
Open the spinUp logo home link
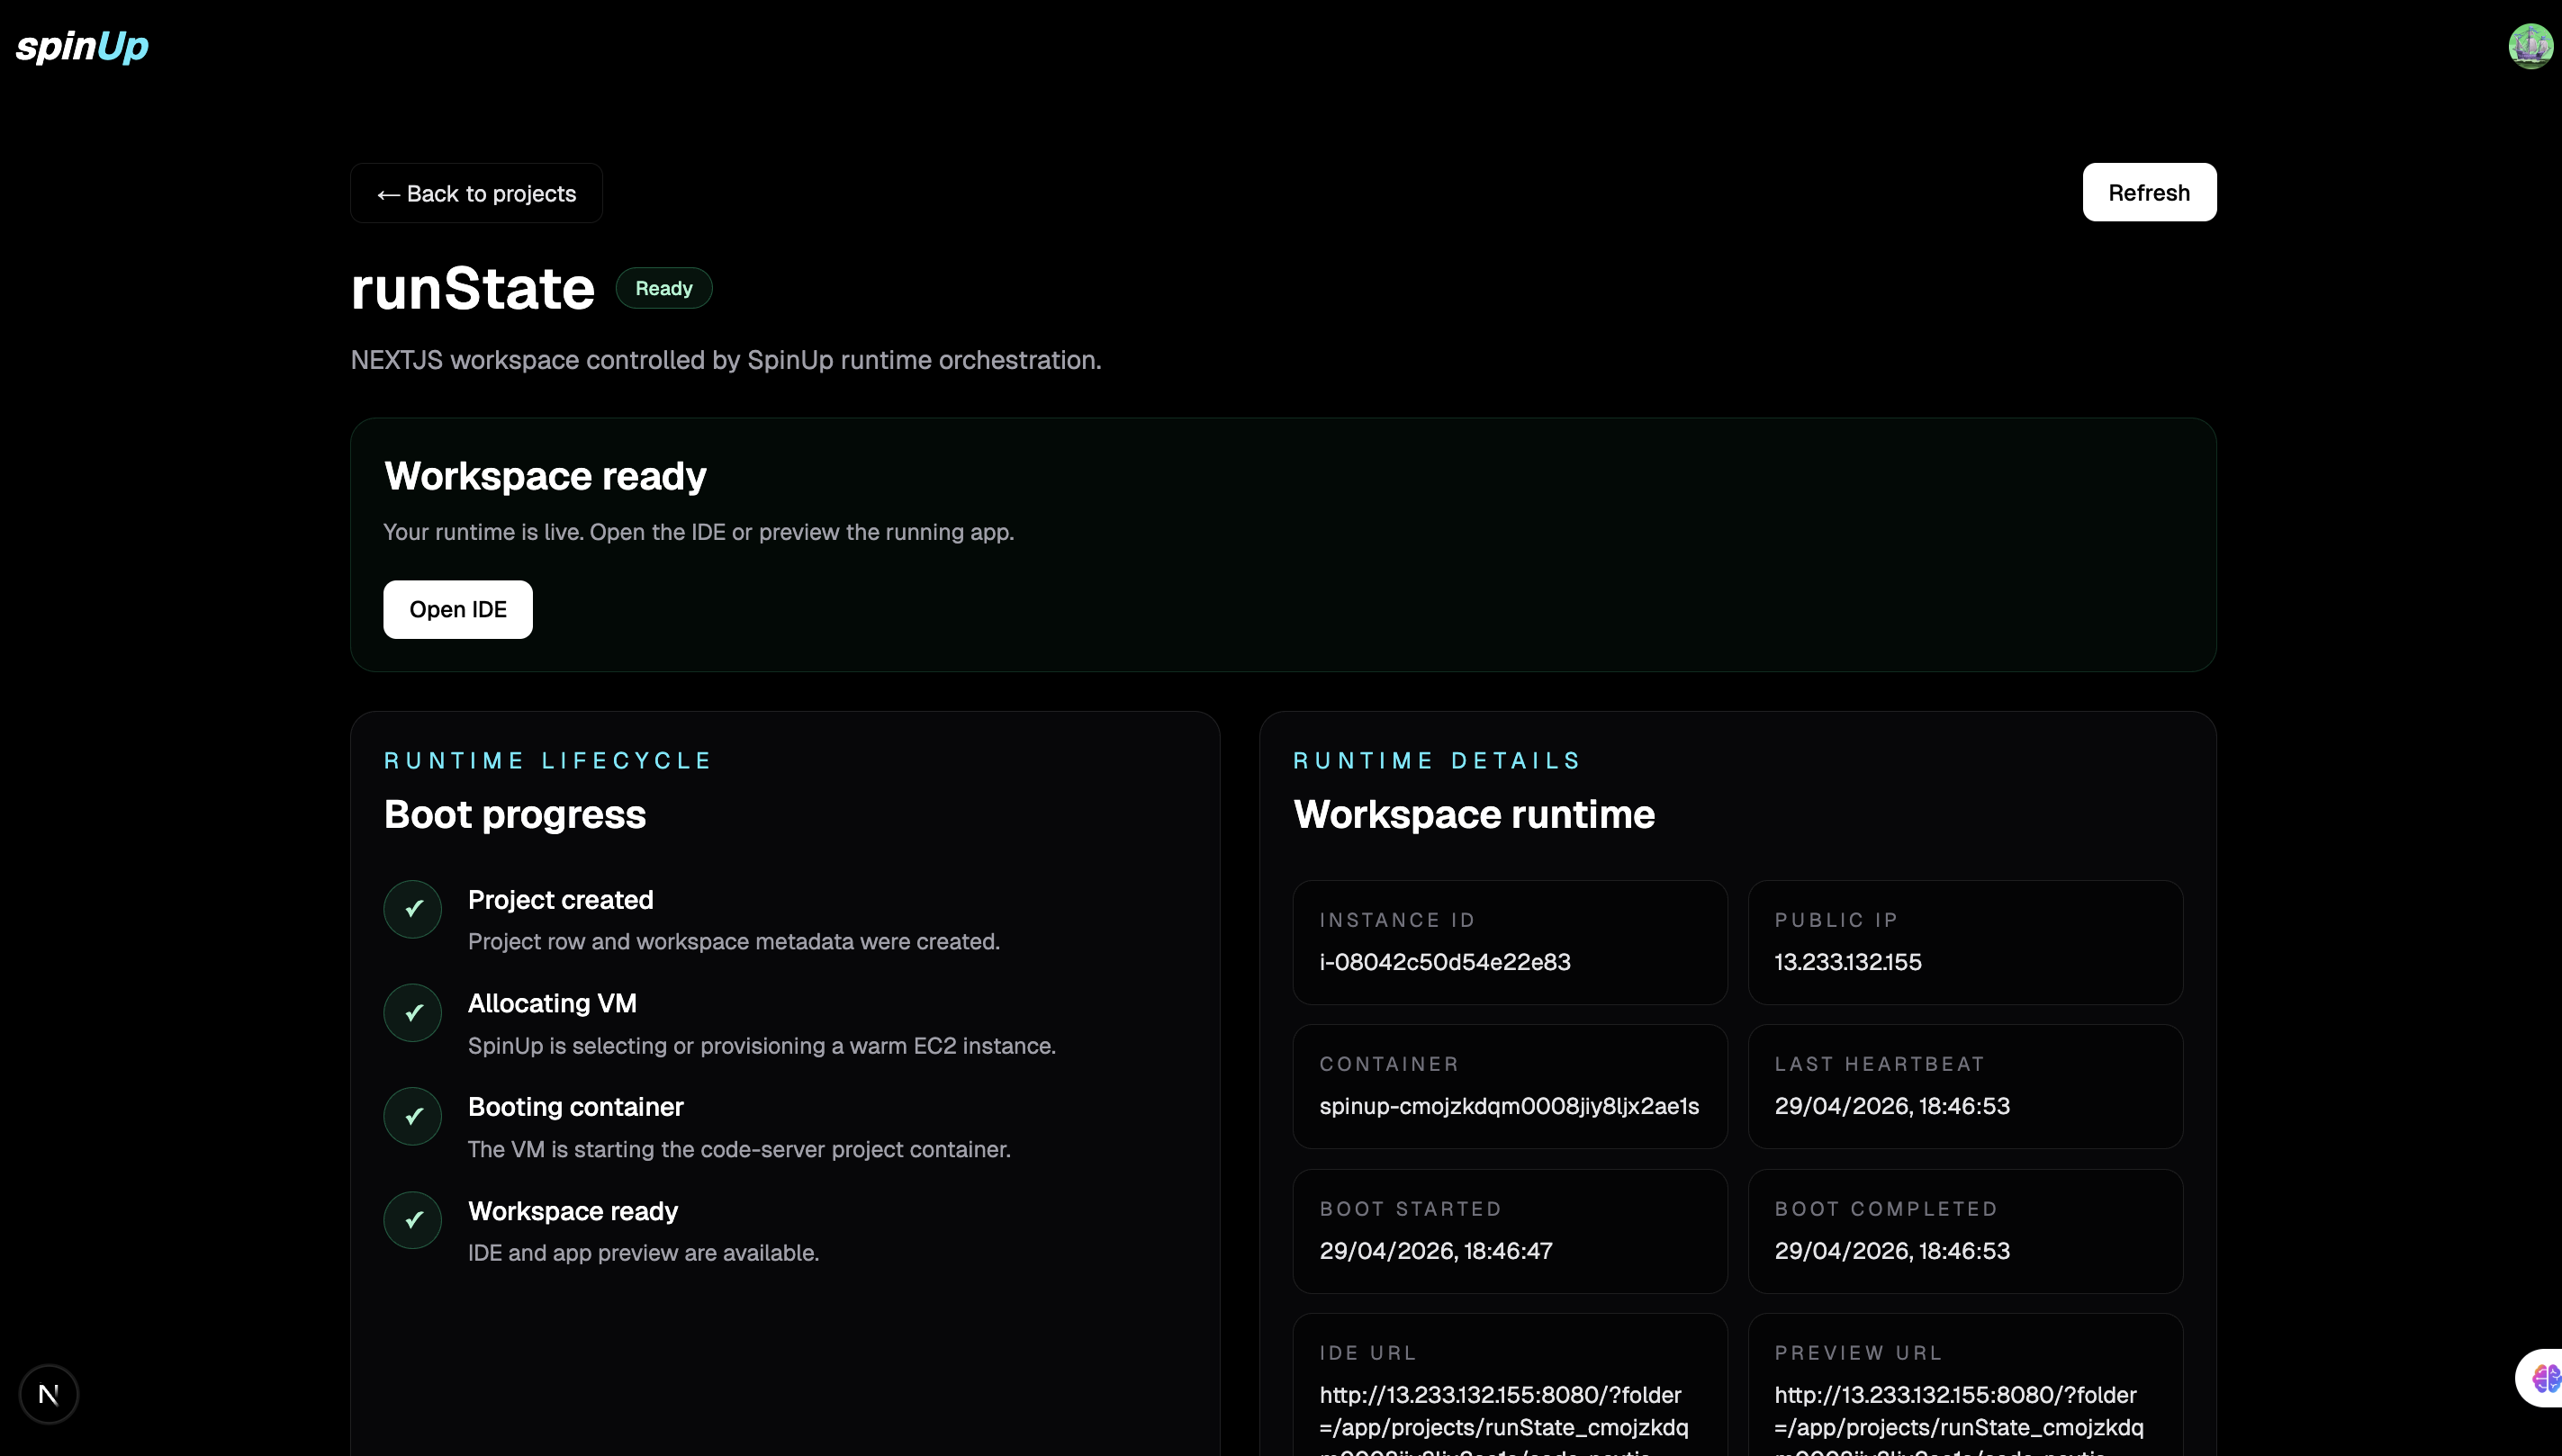82,47
